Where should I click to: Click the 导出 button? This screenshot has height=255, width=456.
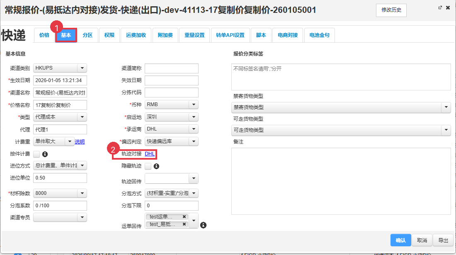pos(443,240)
